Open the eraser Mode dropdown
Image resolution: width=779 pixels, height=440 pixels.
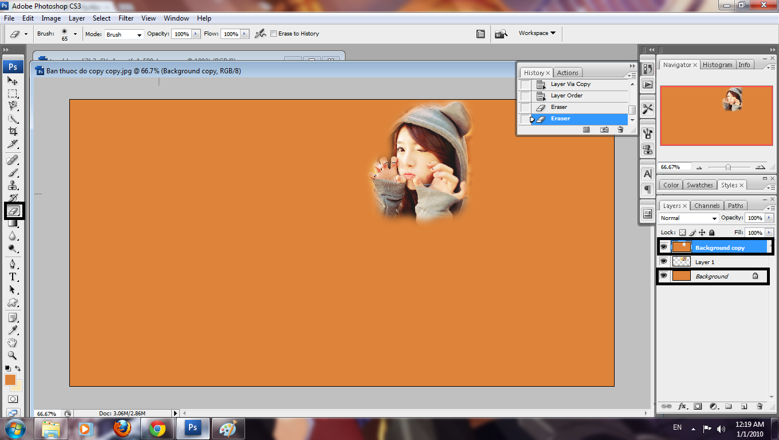pyautogui.click(x=123, y=34)
